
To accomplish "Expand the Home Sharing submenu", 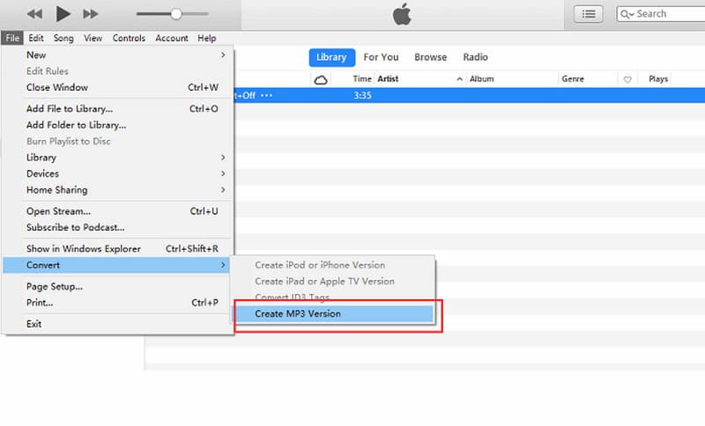I will [x=118, y=190].
